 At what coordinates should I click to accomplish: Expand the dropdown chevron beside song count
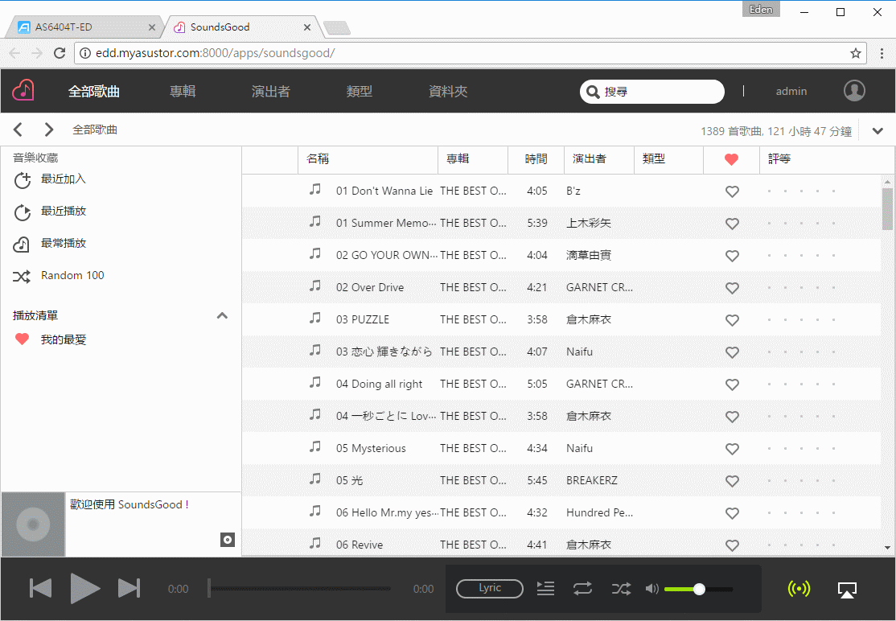pos(878,131)
